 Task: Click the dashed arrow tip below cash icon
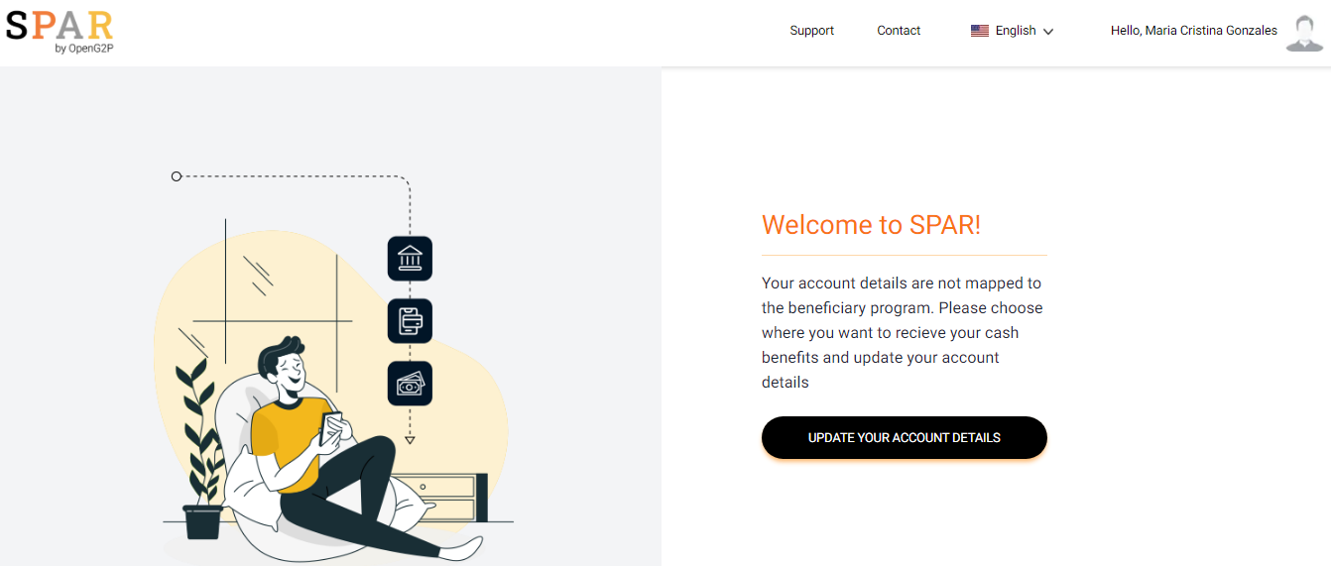coord(410,439)
